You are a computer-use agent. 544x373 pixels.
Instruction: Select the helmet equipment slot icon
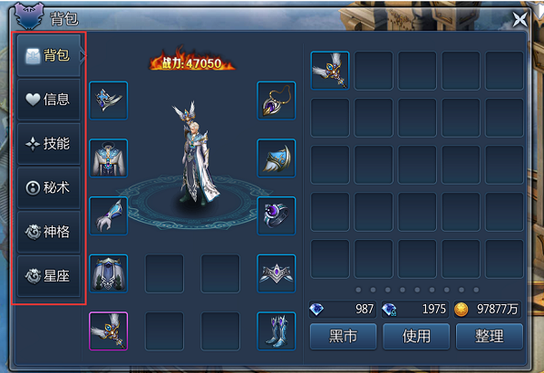point(109,100)
